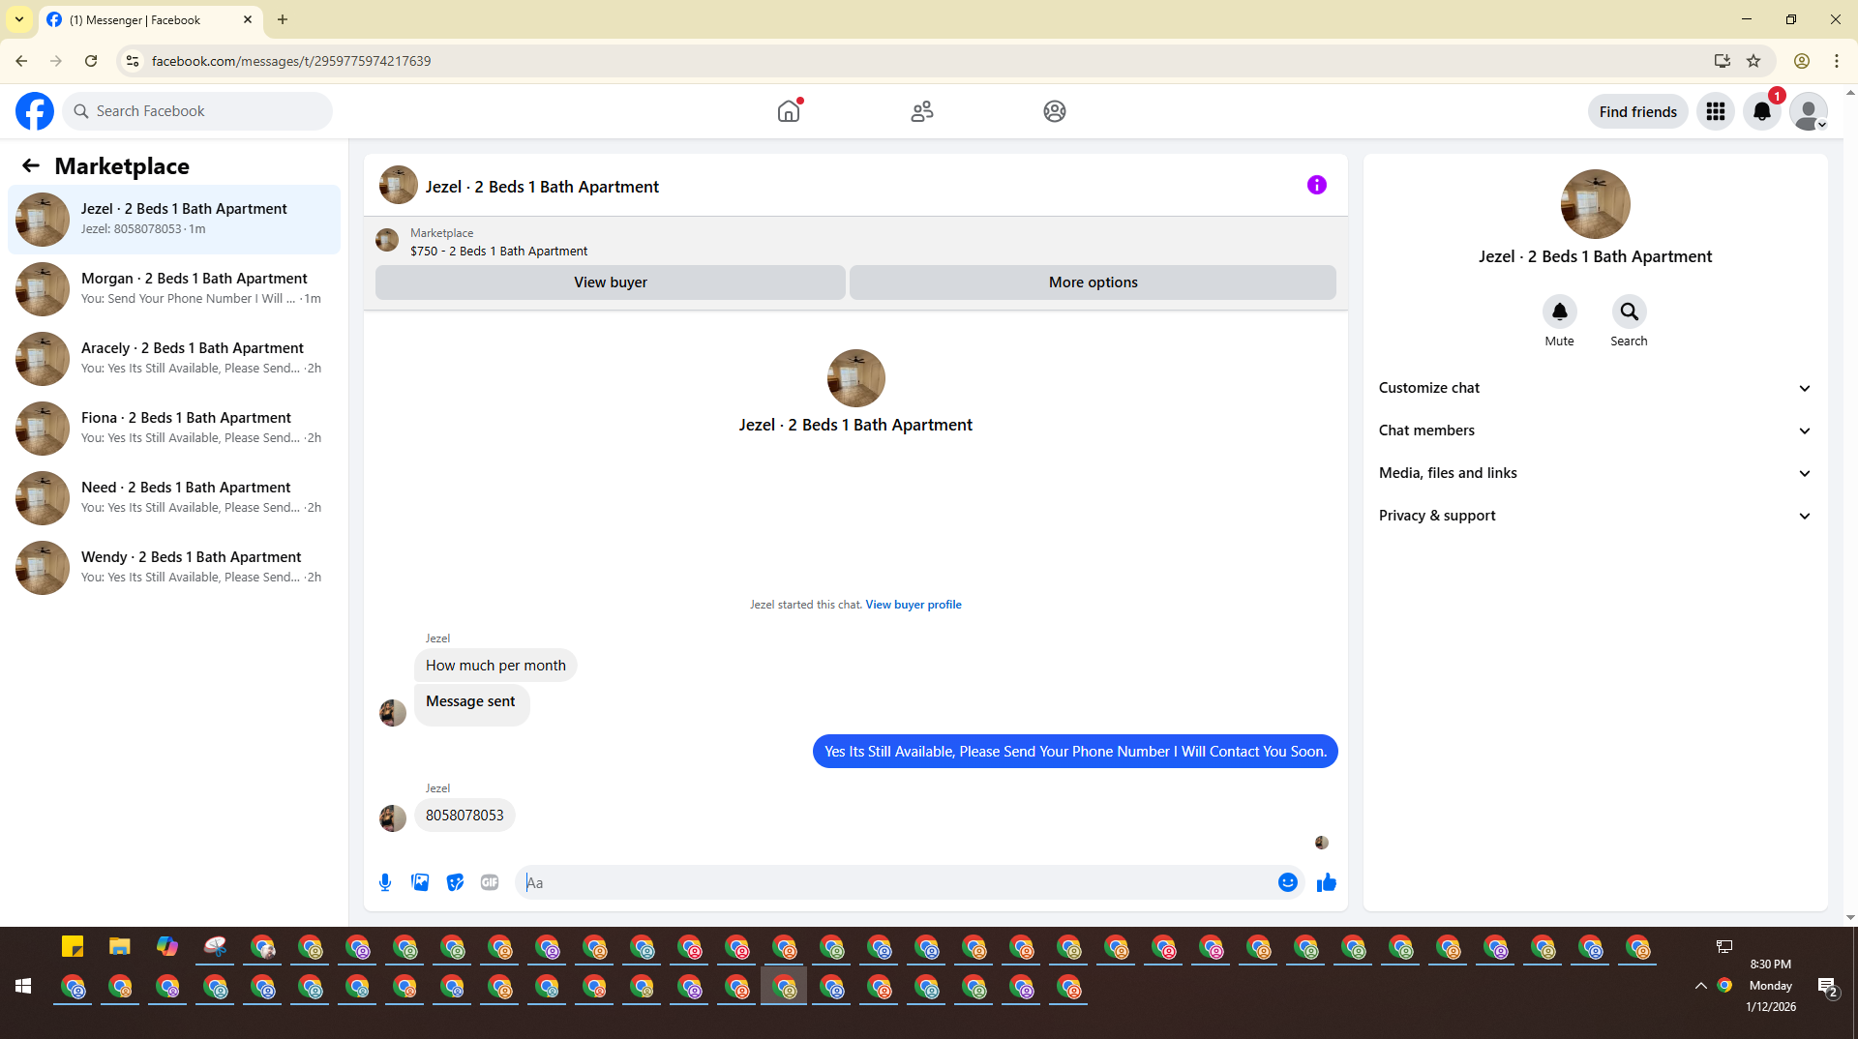Open the View buyer profile link

[914, 605]
